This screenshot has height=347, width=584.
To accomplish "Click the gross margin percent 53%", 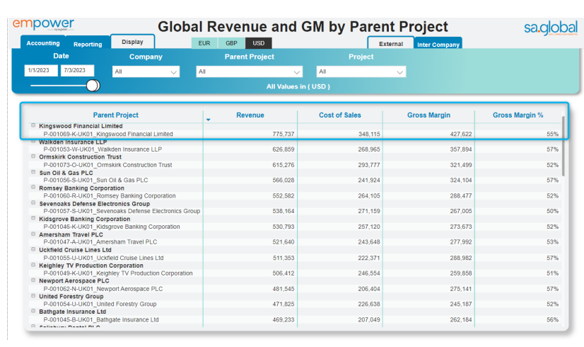I will 552,242.
